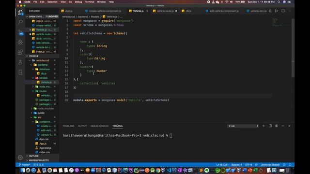
Task: Open the Run and Debug view
Action: (20, 42)
